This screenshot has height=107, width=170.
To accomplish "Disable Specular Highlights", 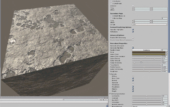I will pos(133,30).
